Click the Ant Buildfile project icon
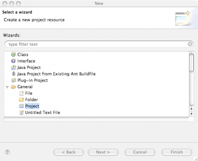Viewport: 198px width, 161px height. click(x=14, y=74)
